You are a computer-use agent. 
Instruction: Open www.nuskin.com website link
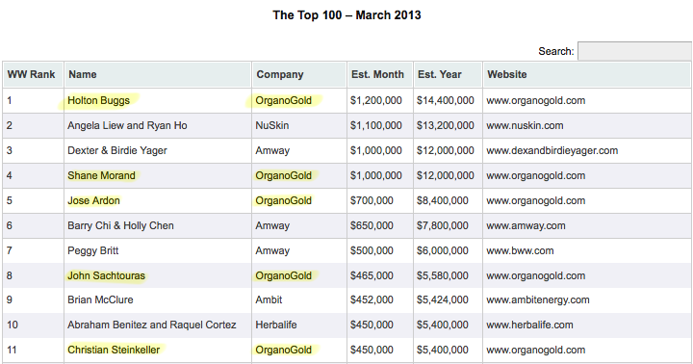click(525, 125)
